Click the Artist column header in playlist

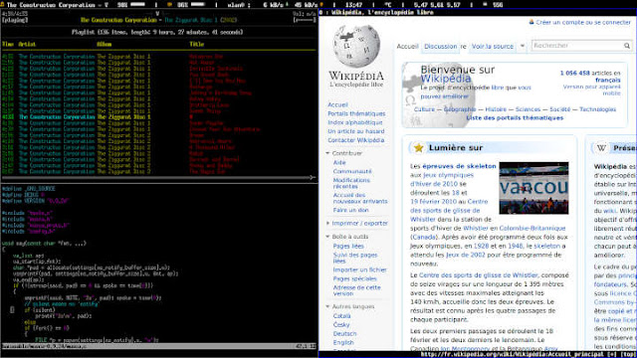pyautogui.click(x=27, y=44)
